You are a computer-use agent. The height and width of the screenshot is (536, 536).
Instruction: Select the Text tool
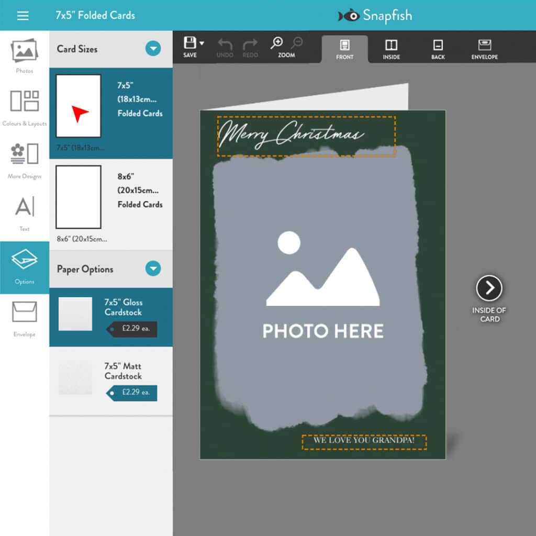click(24, 212)
